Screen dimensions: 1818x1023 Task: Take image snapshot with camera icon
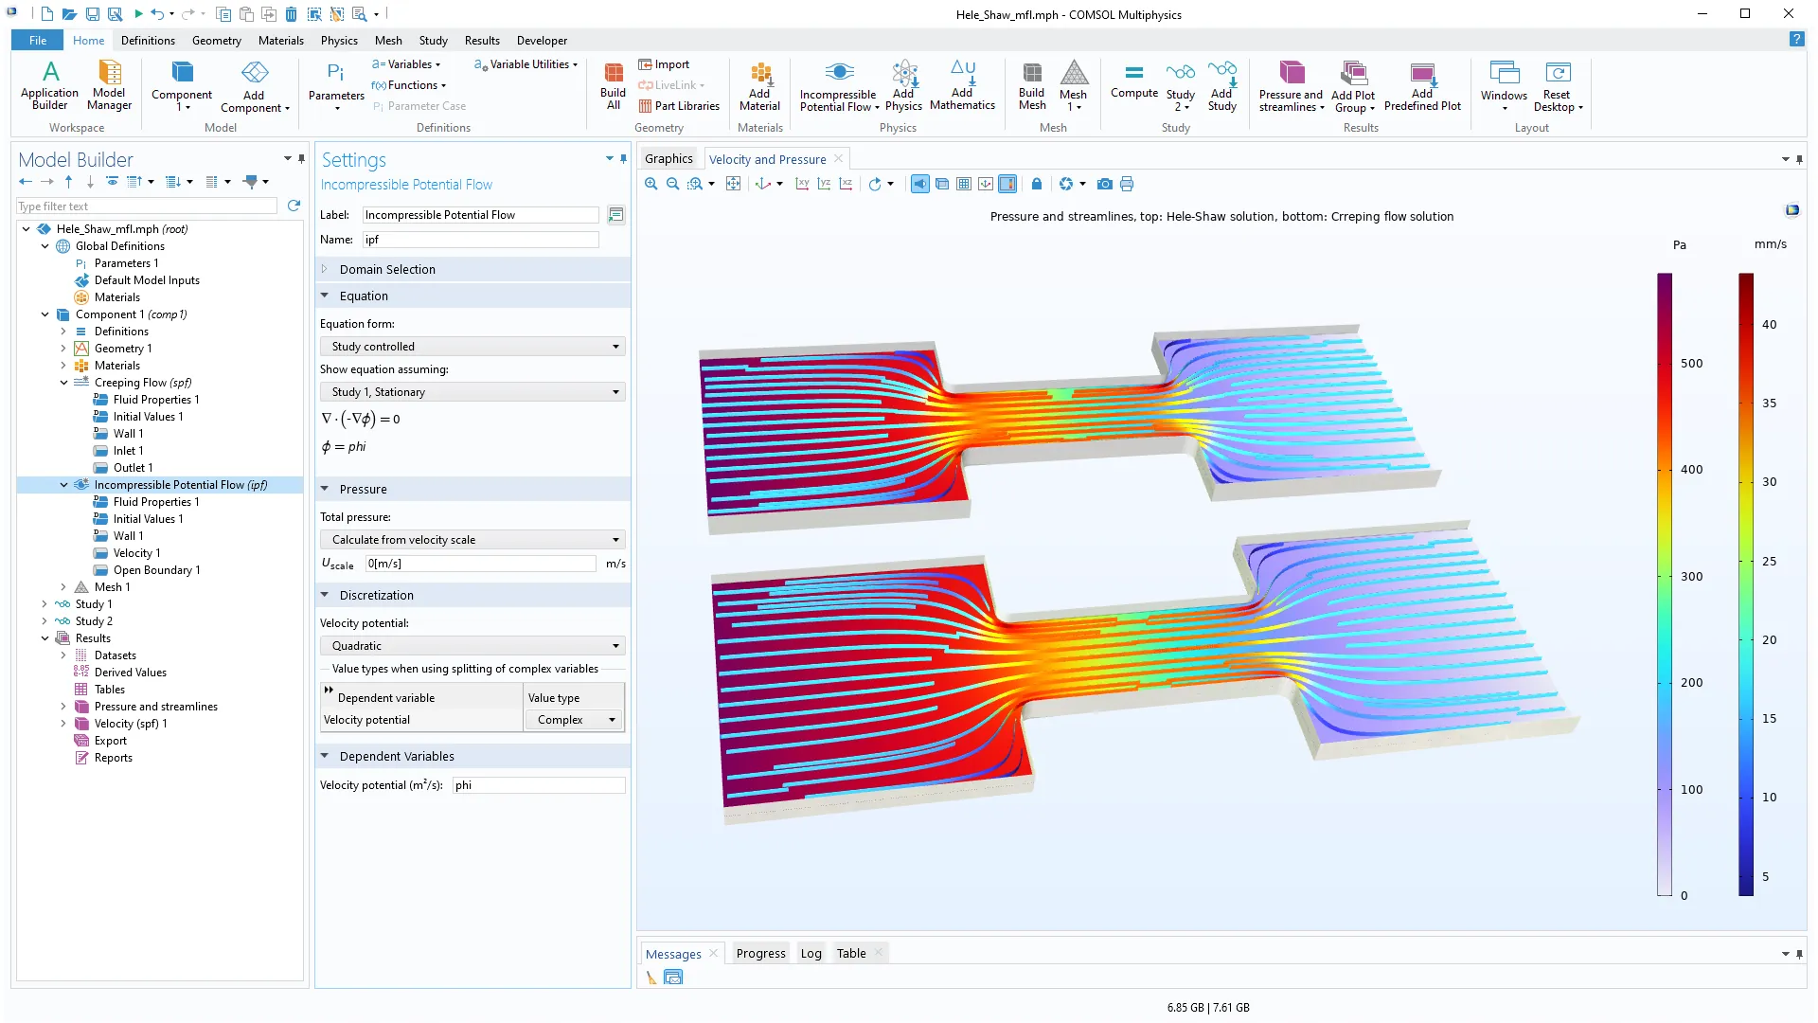pos(1104,184)
